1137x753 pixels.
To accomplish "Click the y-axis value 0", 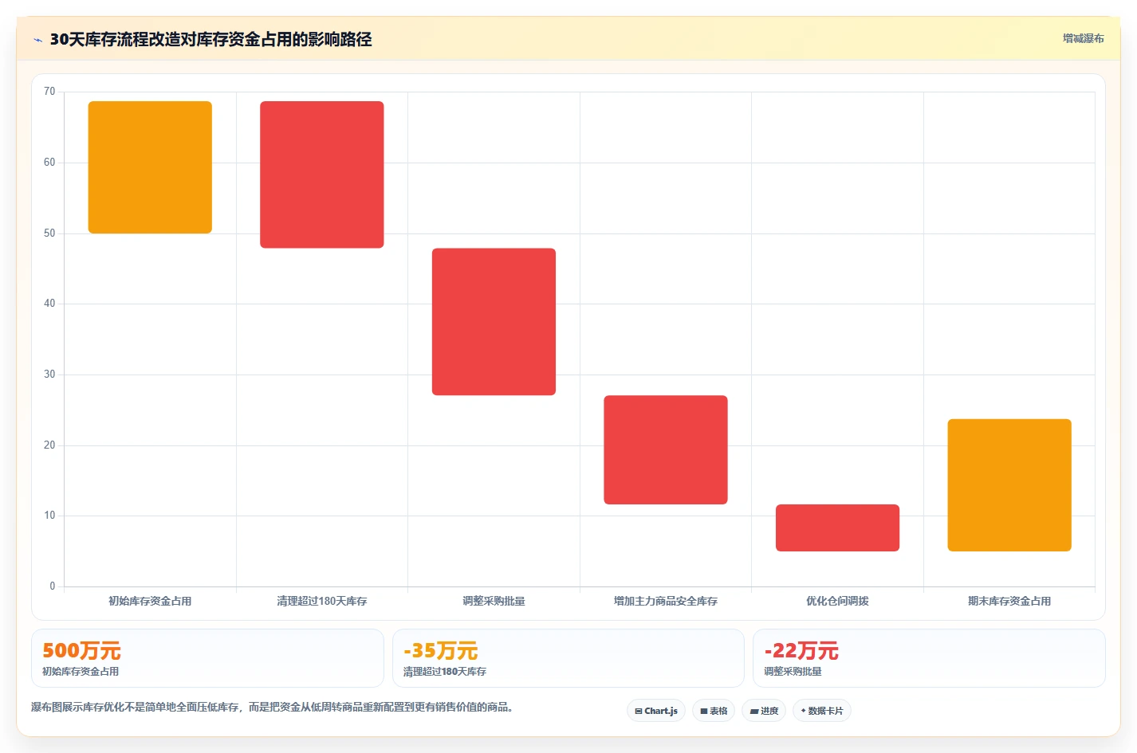I will pyautogui.click(x=53, y=586).
